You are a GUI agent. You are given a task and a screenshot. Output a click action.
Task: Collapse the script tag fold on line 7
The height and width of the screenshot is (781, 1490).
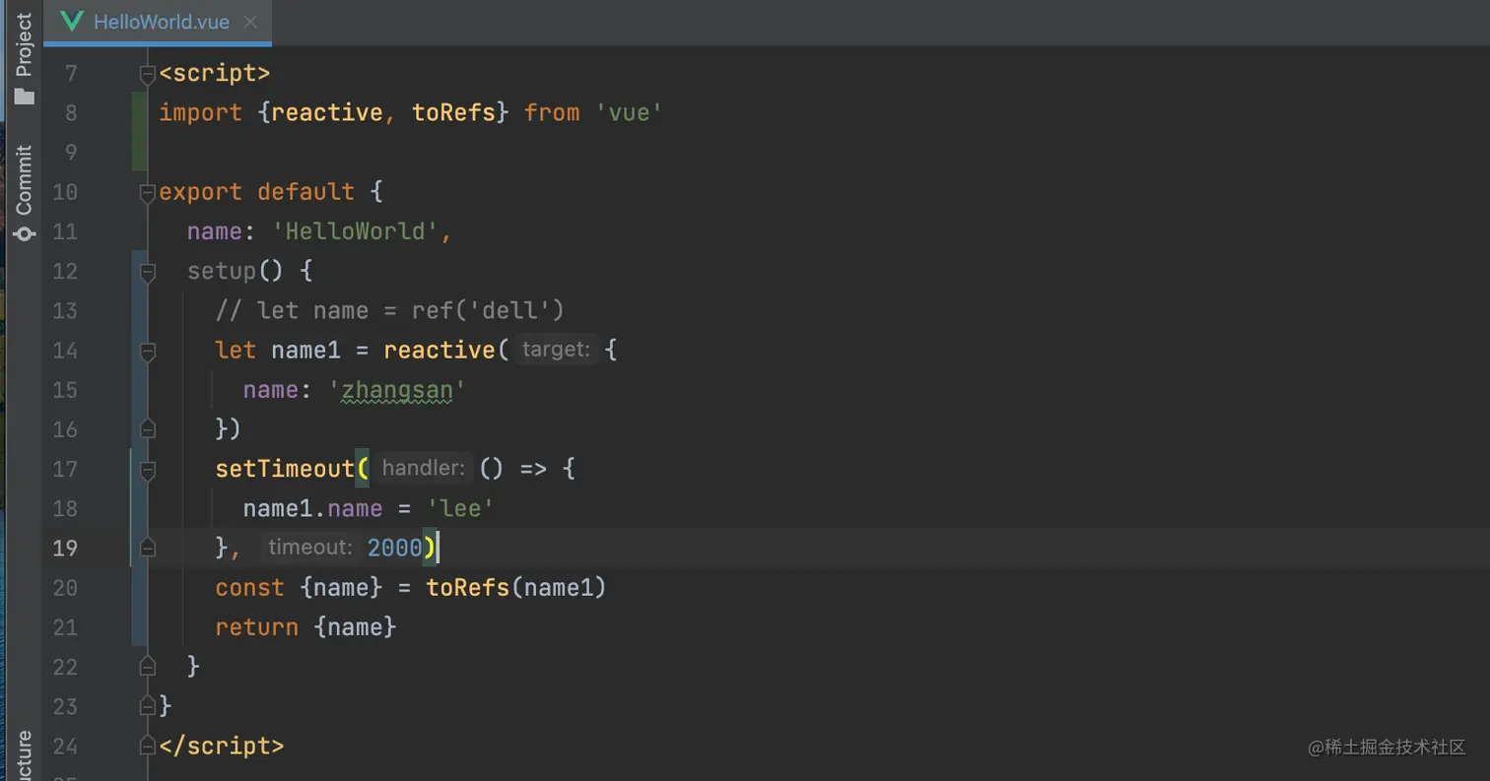148,74
